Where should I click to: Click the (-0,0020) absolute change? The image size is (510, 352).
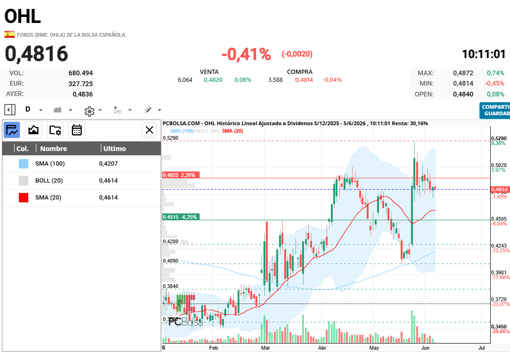(297, 54)
